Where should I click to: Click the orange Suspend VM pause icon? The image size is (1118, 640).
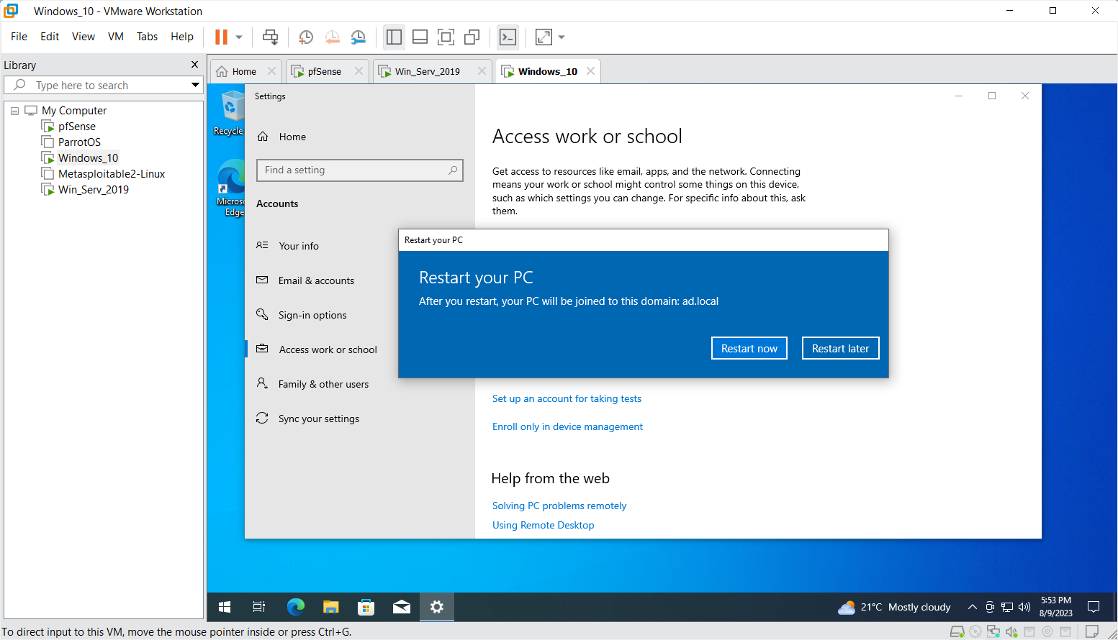pyautogui.click(x=222, y=37)
